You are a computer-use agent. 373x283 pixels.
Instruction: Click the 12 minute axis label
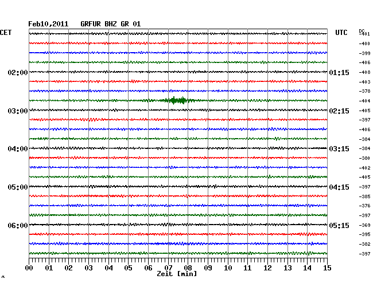[x=267, y=268]
